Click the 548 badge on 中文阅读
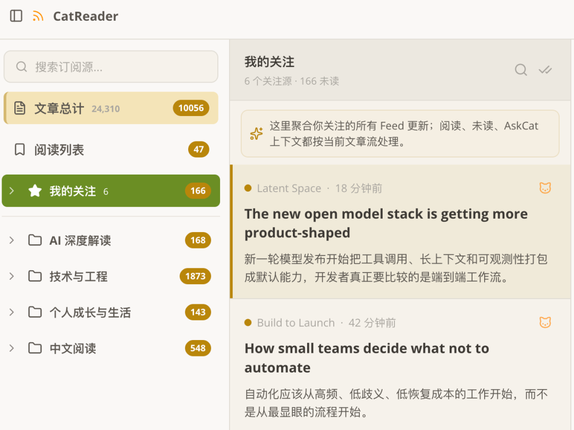 [x=198, y=348]
